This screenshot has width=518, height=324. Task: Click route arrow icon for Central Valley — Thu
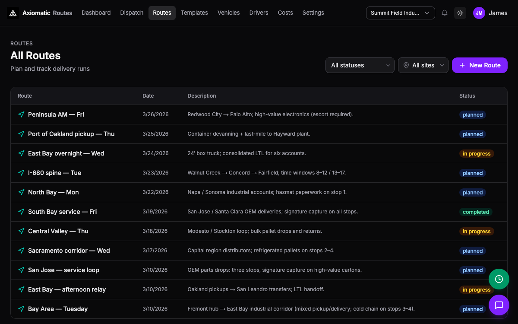21,231
